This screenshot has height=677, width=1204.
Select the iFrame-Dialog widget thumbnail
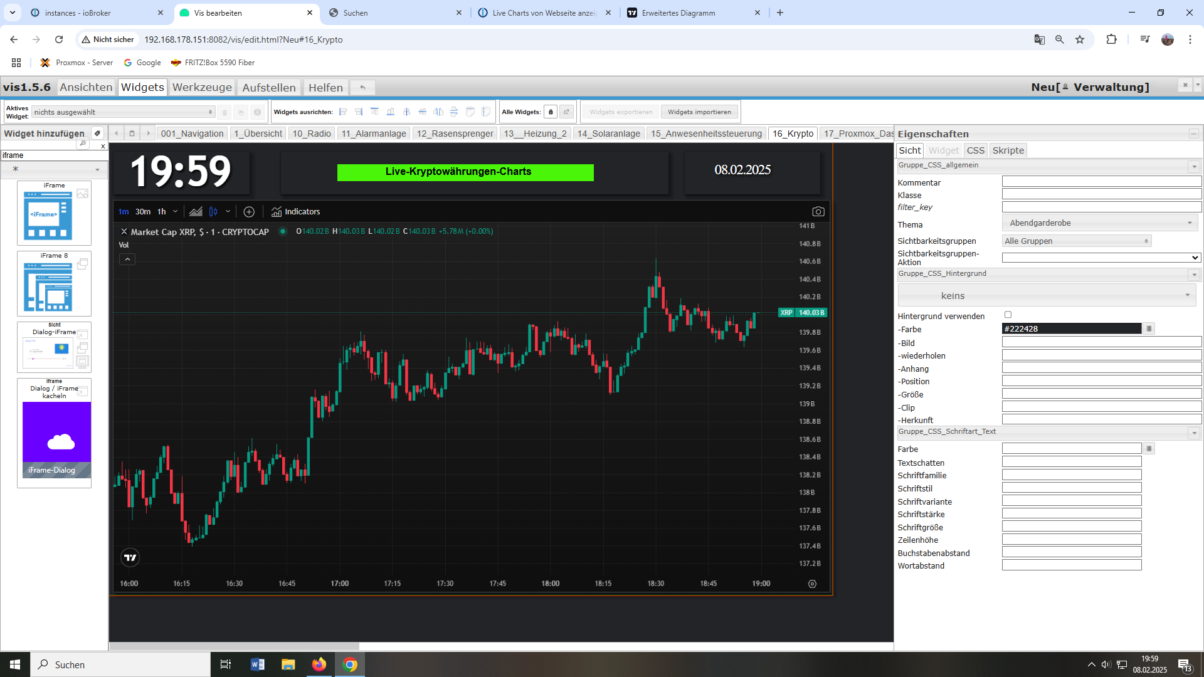pyautogui.click(x=54, y=433)
